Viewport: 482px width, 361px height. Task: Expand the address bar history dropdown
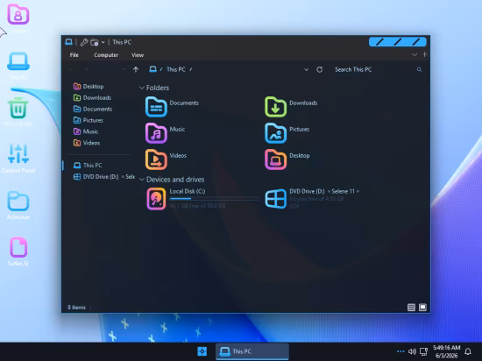(306, 70)
